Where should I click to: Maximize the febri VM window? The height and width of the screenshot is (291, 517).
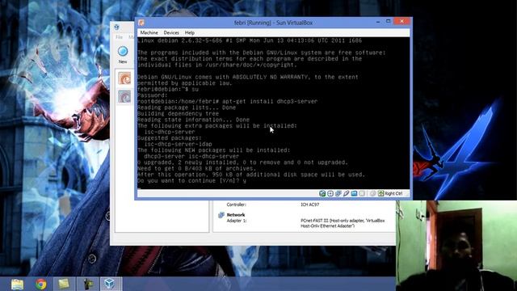(x=388, y=22)
